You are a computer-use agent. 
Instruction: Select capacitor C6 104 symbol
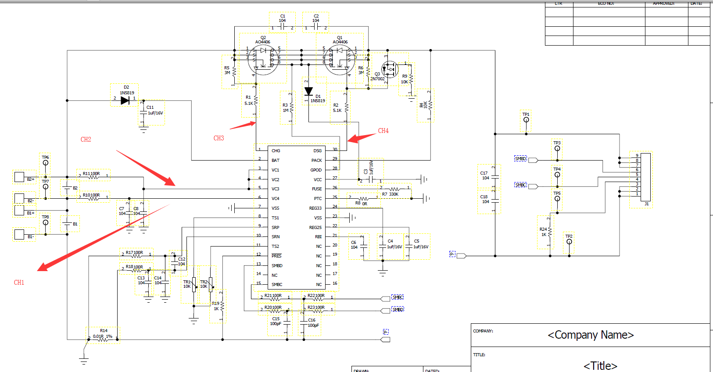tap(364, 247)
